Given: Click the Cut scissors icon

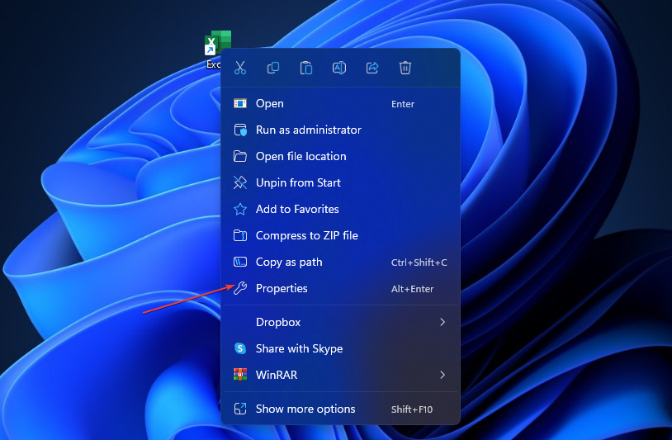Looking at the screenshot, I should [240, 68].
